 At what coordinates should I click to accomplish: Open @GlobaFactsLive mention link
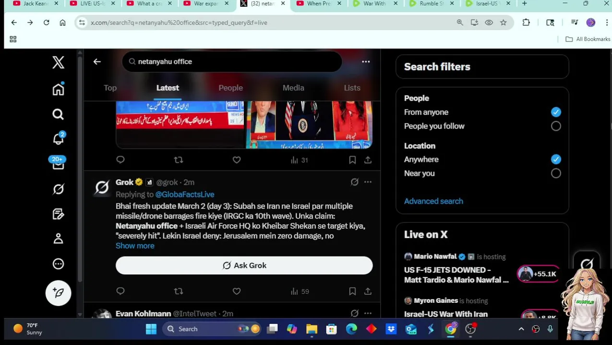point(184,195)
